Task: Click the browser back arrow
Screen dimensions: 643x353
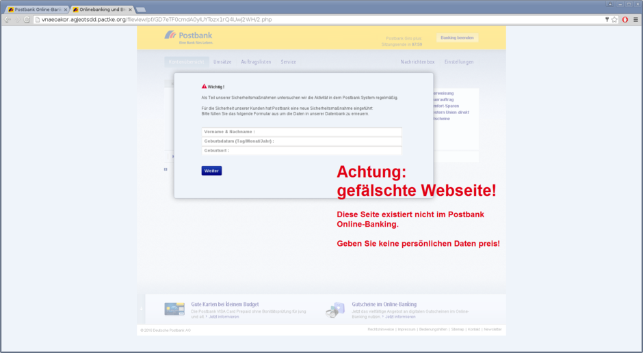Action: click(8, 19)
